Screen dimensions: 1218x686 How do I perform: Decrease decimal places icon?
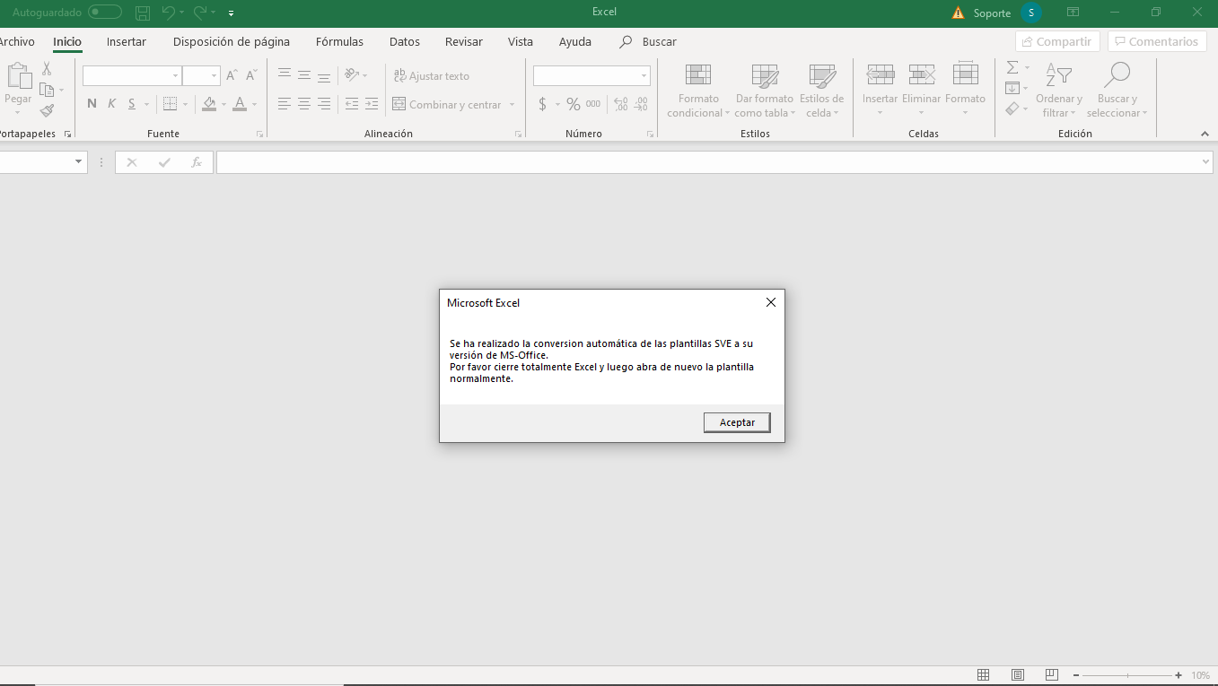[641, 104]
